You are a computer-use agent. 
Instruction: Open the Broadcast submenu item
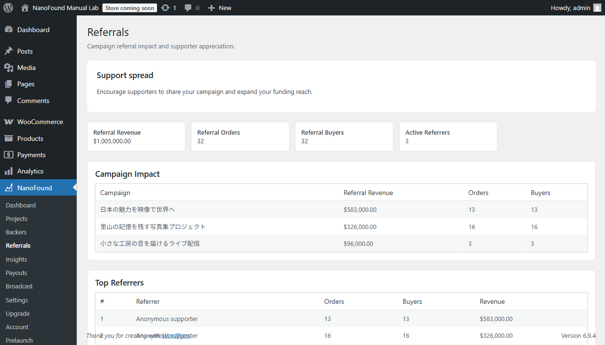[19, 286]
